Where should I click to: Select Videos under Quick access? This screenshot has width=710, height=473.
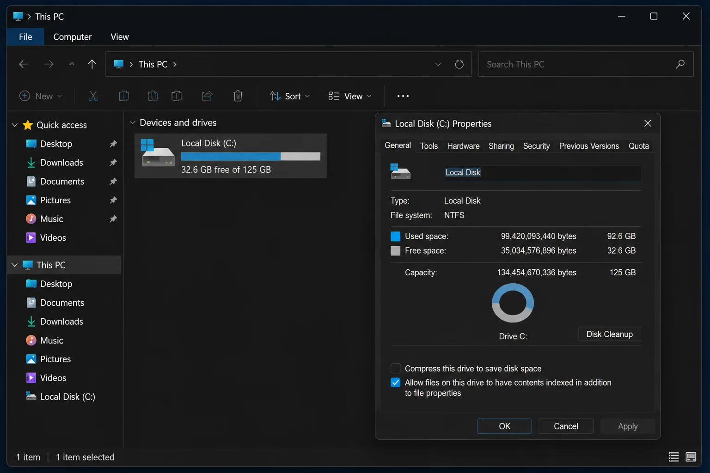64,238
